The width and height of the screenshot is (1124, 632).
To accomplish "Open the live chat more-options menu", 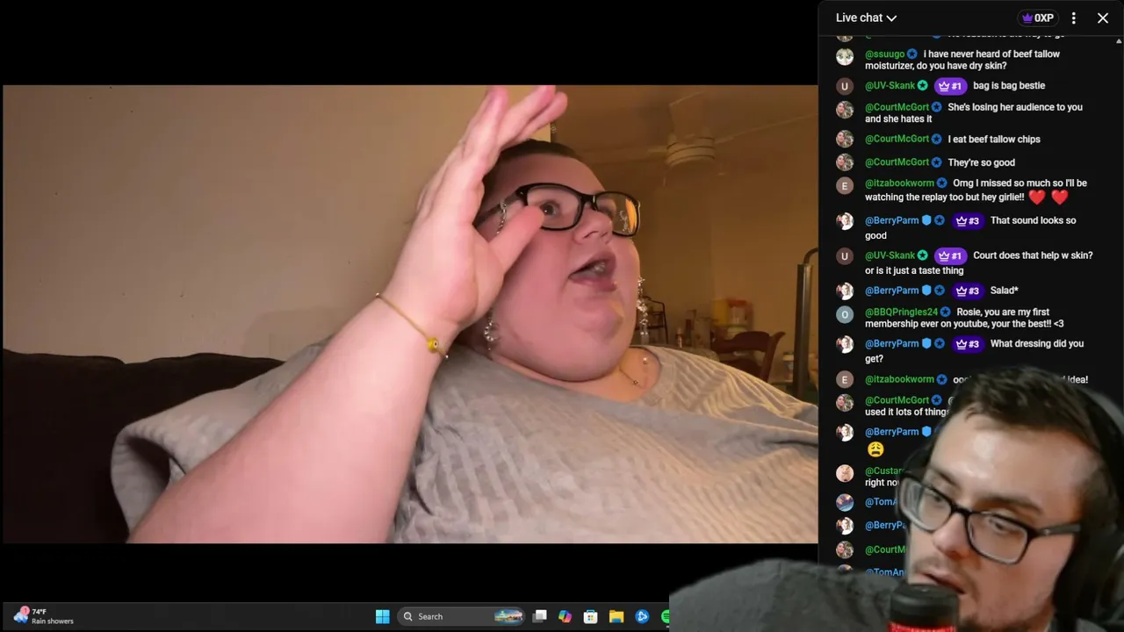I will pyautogui.click(x=1073, y=18).
